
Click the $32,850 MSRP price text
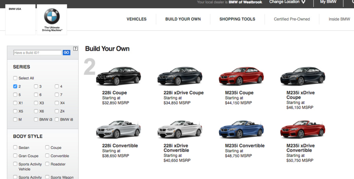tap(116, 103)
